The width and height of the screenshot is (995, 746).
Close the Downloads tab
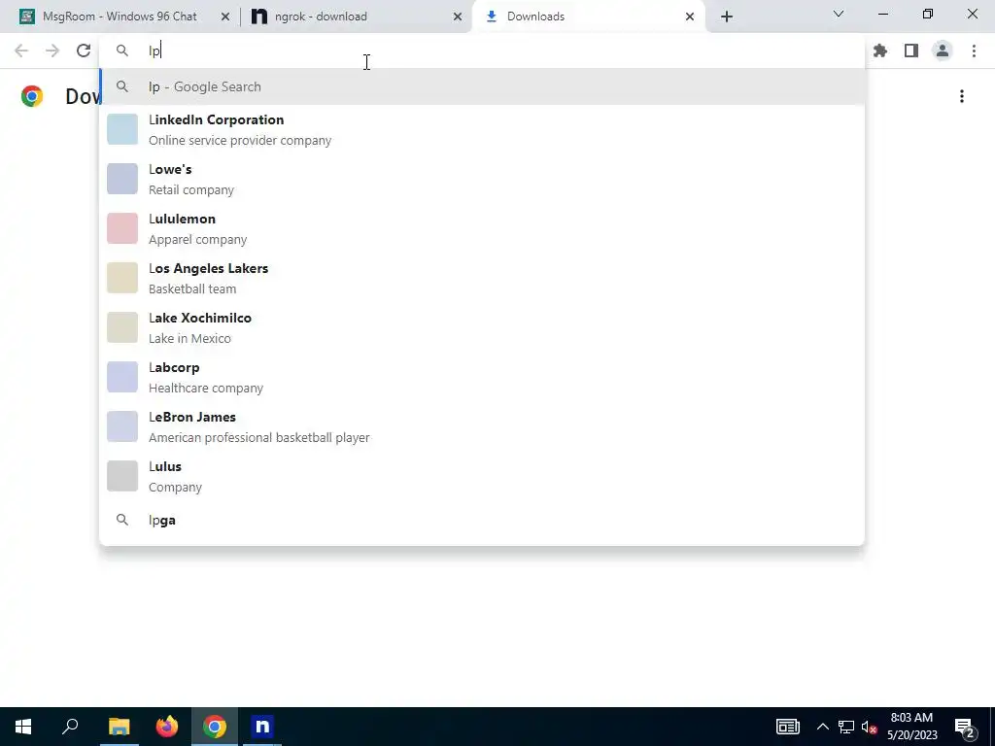(690, 17)
